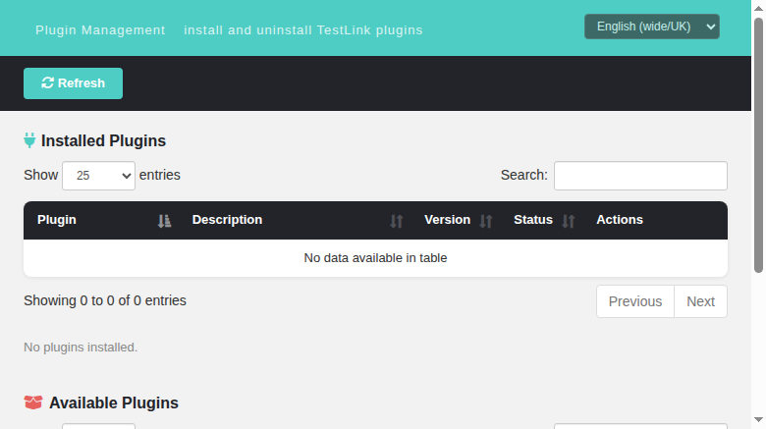
Task: Click the Refresh button
Action: pos(73,83)
